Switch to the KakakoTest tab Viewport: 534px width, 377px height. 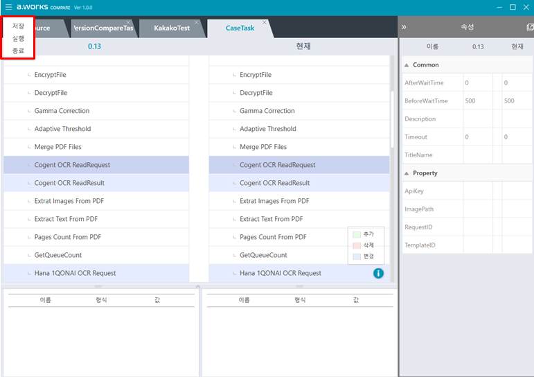(x=171, y=28)
